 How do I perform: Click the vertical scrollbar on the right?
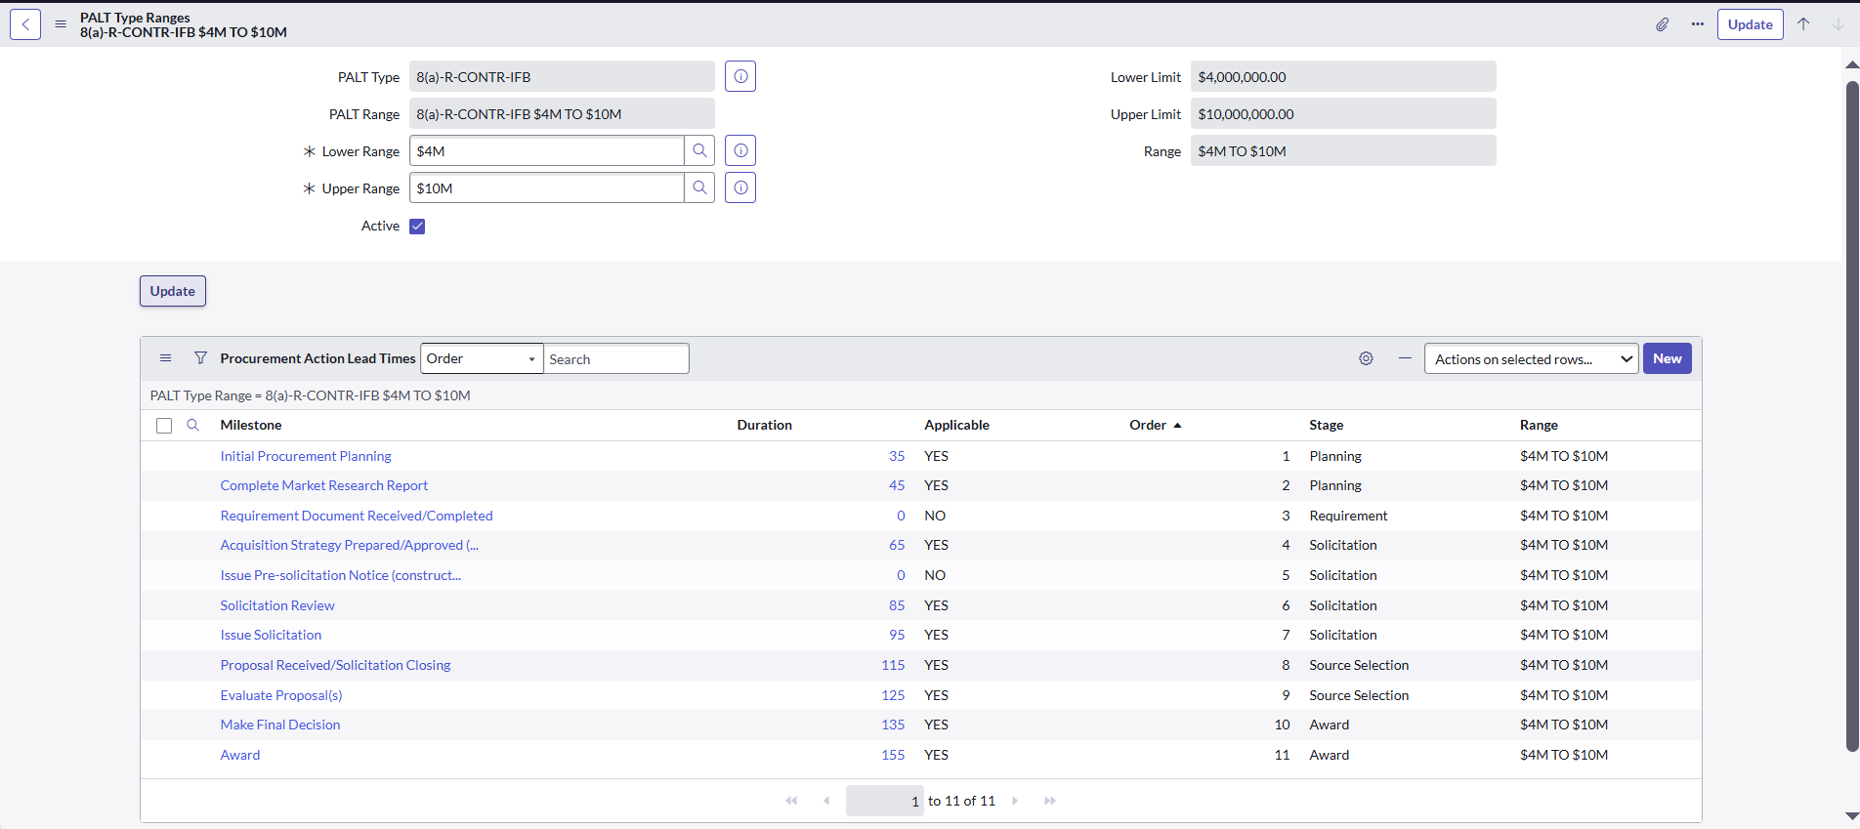[x=1851, y=420]
